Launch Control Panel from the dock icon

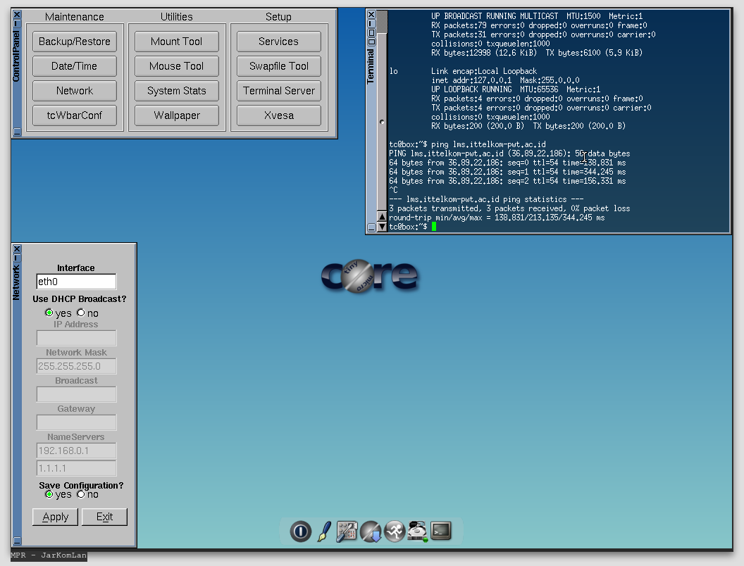347,532
